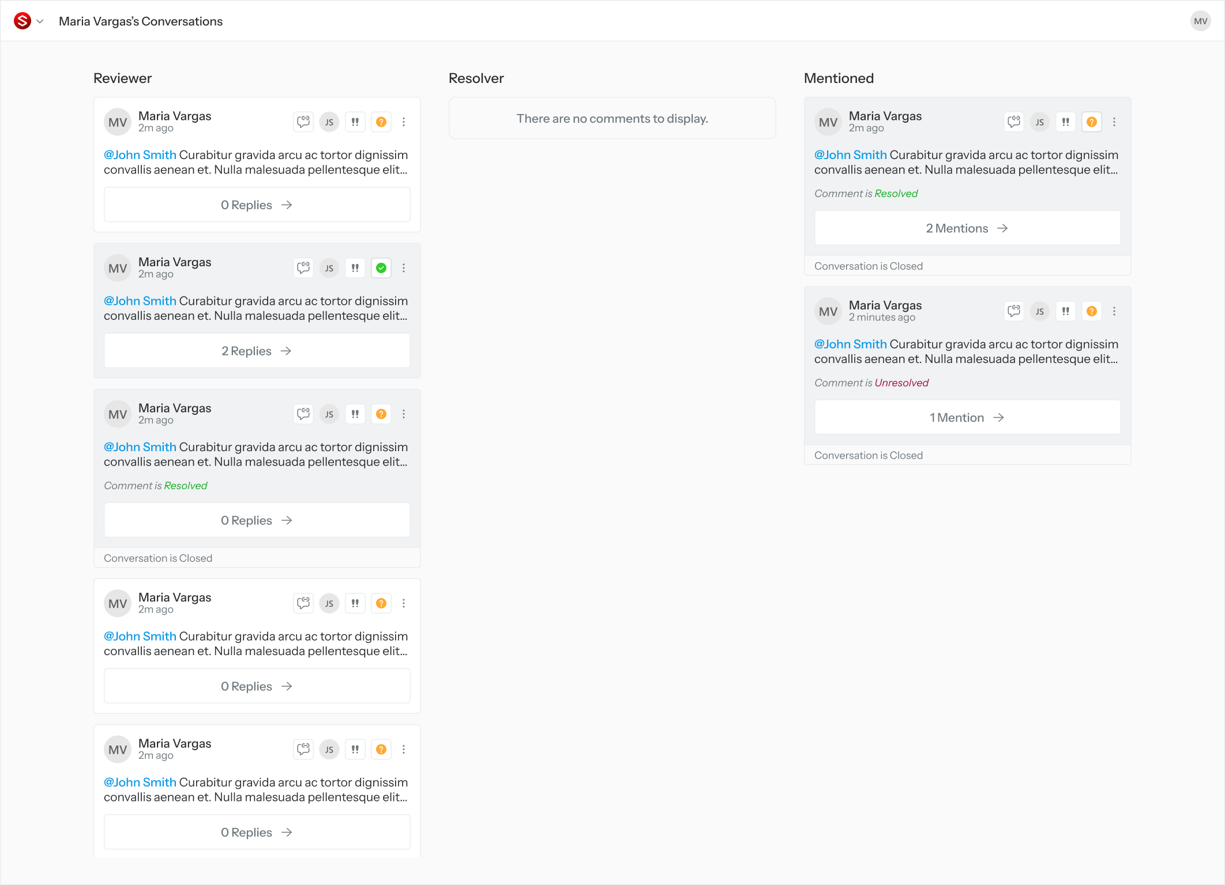Click the red S logo in header
Screen dimensions: 1225x885
coord(22,21)
